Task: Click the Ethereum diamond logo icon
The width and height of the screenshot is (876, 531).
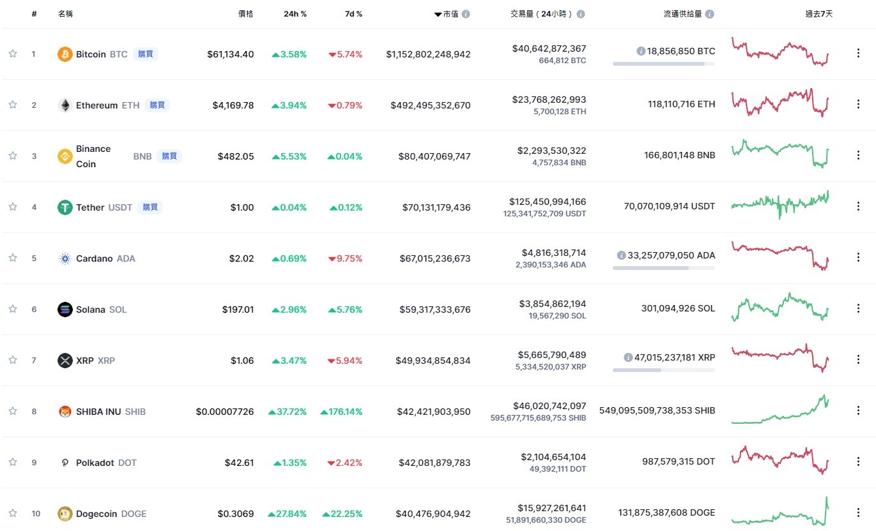Action: point(65,105)
